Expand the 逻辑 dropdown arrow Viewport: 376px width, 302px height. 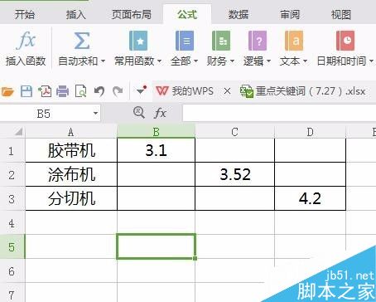268,61
